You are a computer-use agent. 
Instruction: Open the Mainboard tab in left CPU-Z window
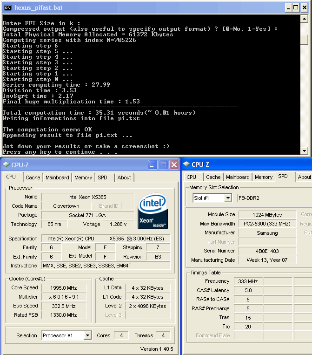[57, 177]
